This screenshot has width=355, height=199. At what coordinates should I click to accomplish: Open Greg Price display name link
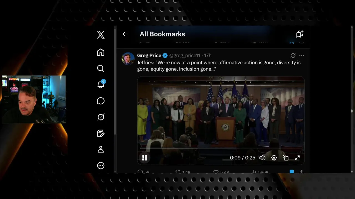[x=149, y=56]
